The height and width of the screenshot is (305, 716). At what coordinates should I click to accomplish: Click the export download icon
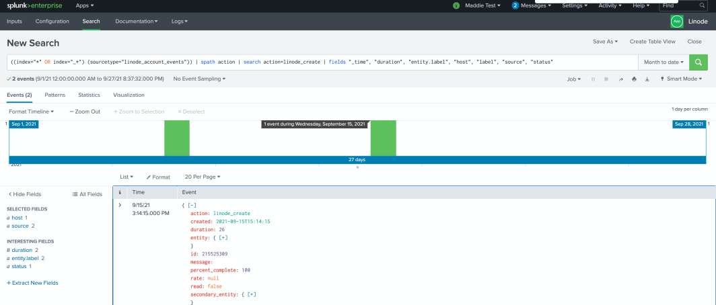tap(647, 79)
